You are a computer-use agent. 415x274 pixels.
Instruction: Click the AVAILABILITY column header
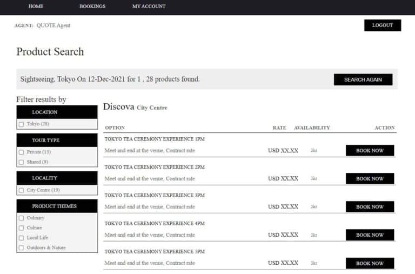pyautogui.click(x=312, y=128)
